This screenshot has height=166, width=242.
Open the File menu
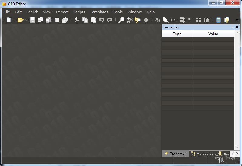tap(7, 12)
